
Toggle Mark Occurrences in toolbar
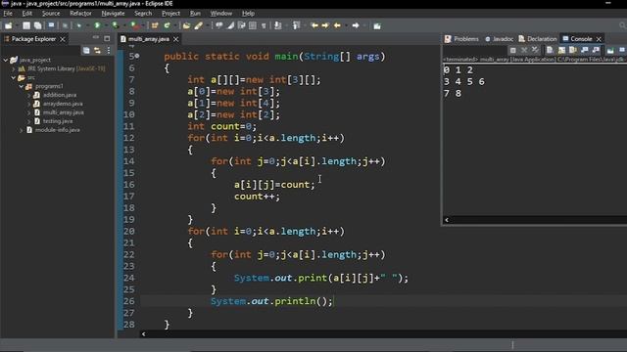click(231, 25)
